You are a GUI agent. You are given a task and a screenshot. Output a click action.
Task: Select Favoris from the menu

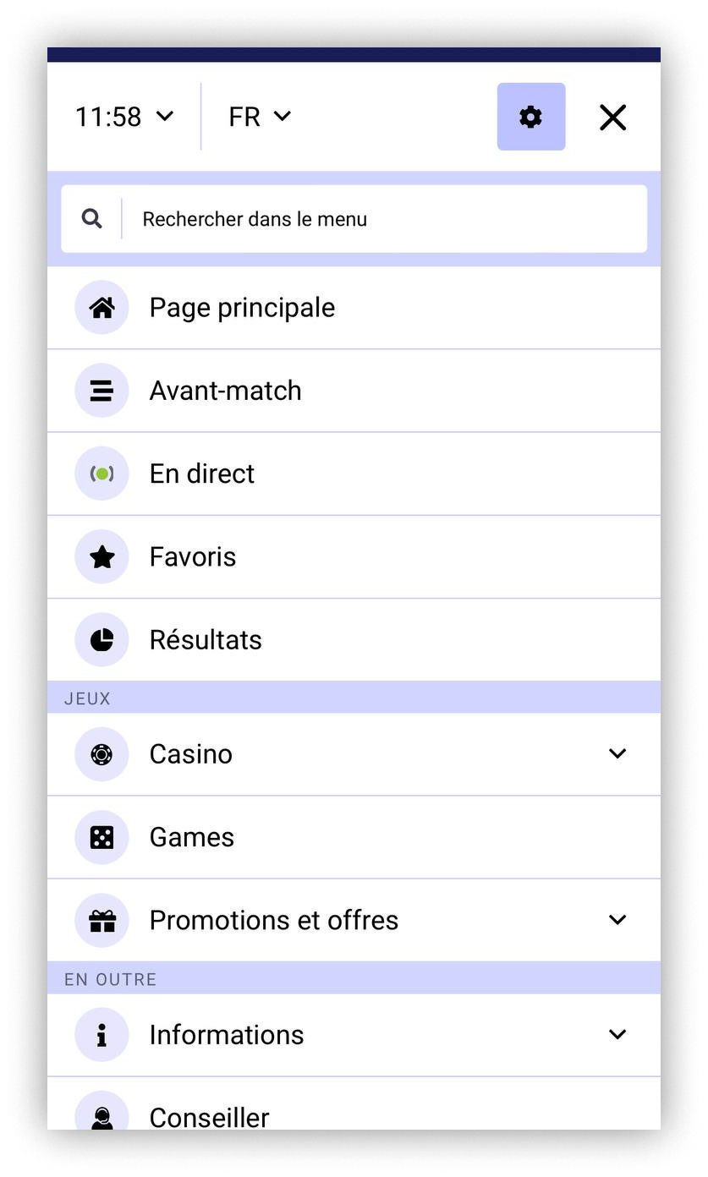[192, 556]
